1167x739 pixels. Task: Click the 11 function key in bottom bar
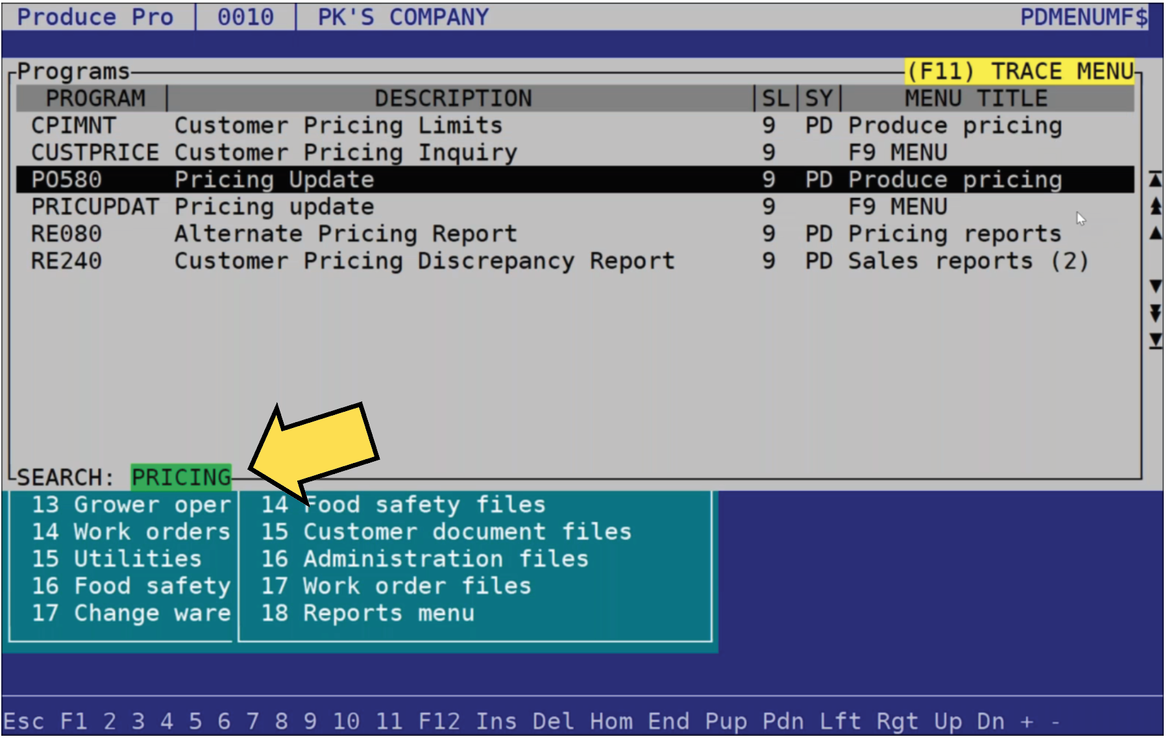(x=389, y=721)
